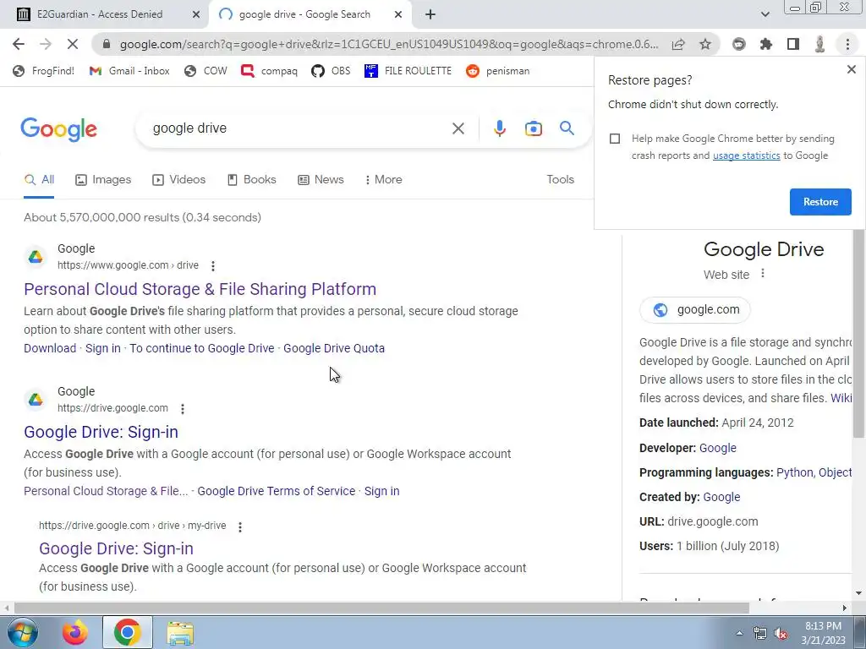Open Windows Explorer from the taskbar
Screen dimensions: 866x649
(x=180, y=633)
